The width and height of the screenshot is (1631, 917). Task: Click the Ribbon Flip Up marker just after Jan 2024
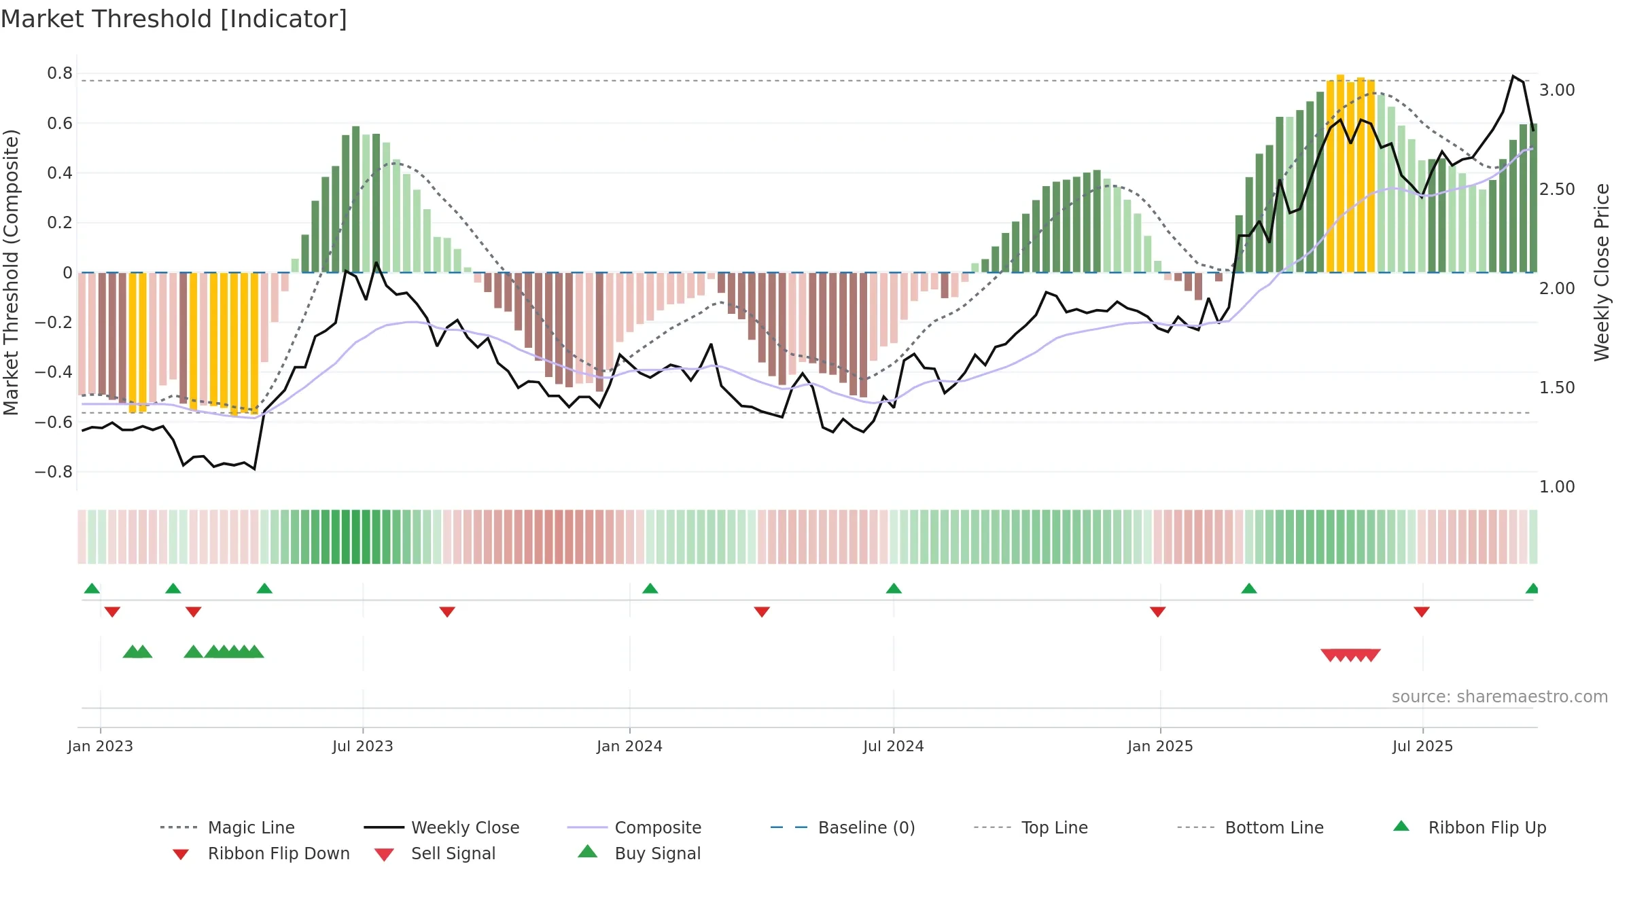tap(650, 588)
